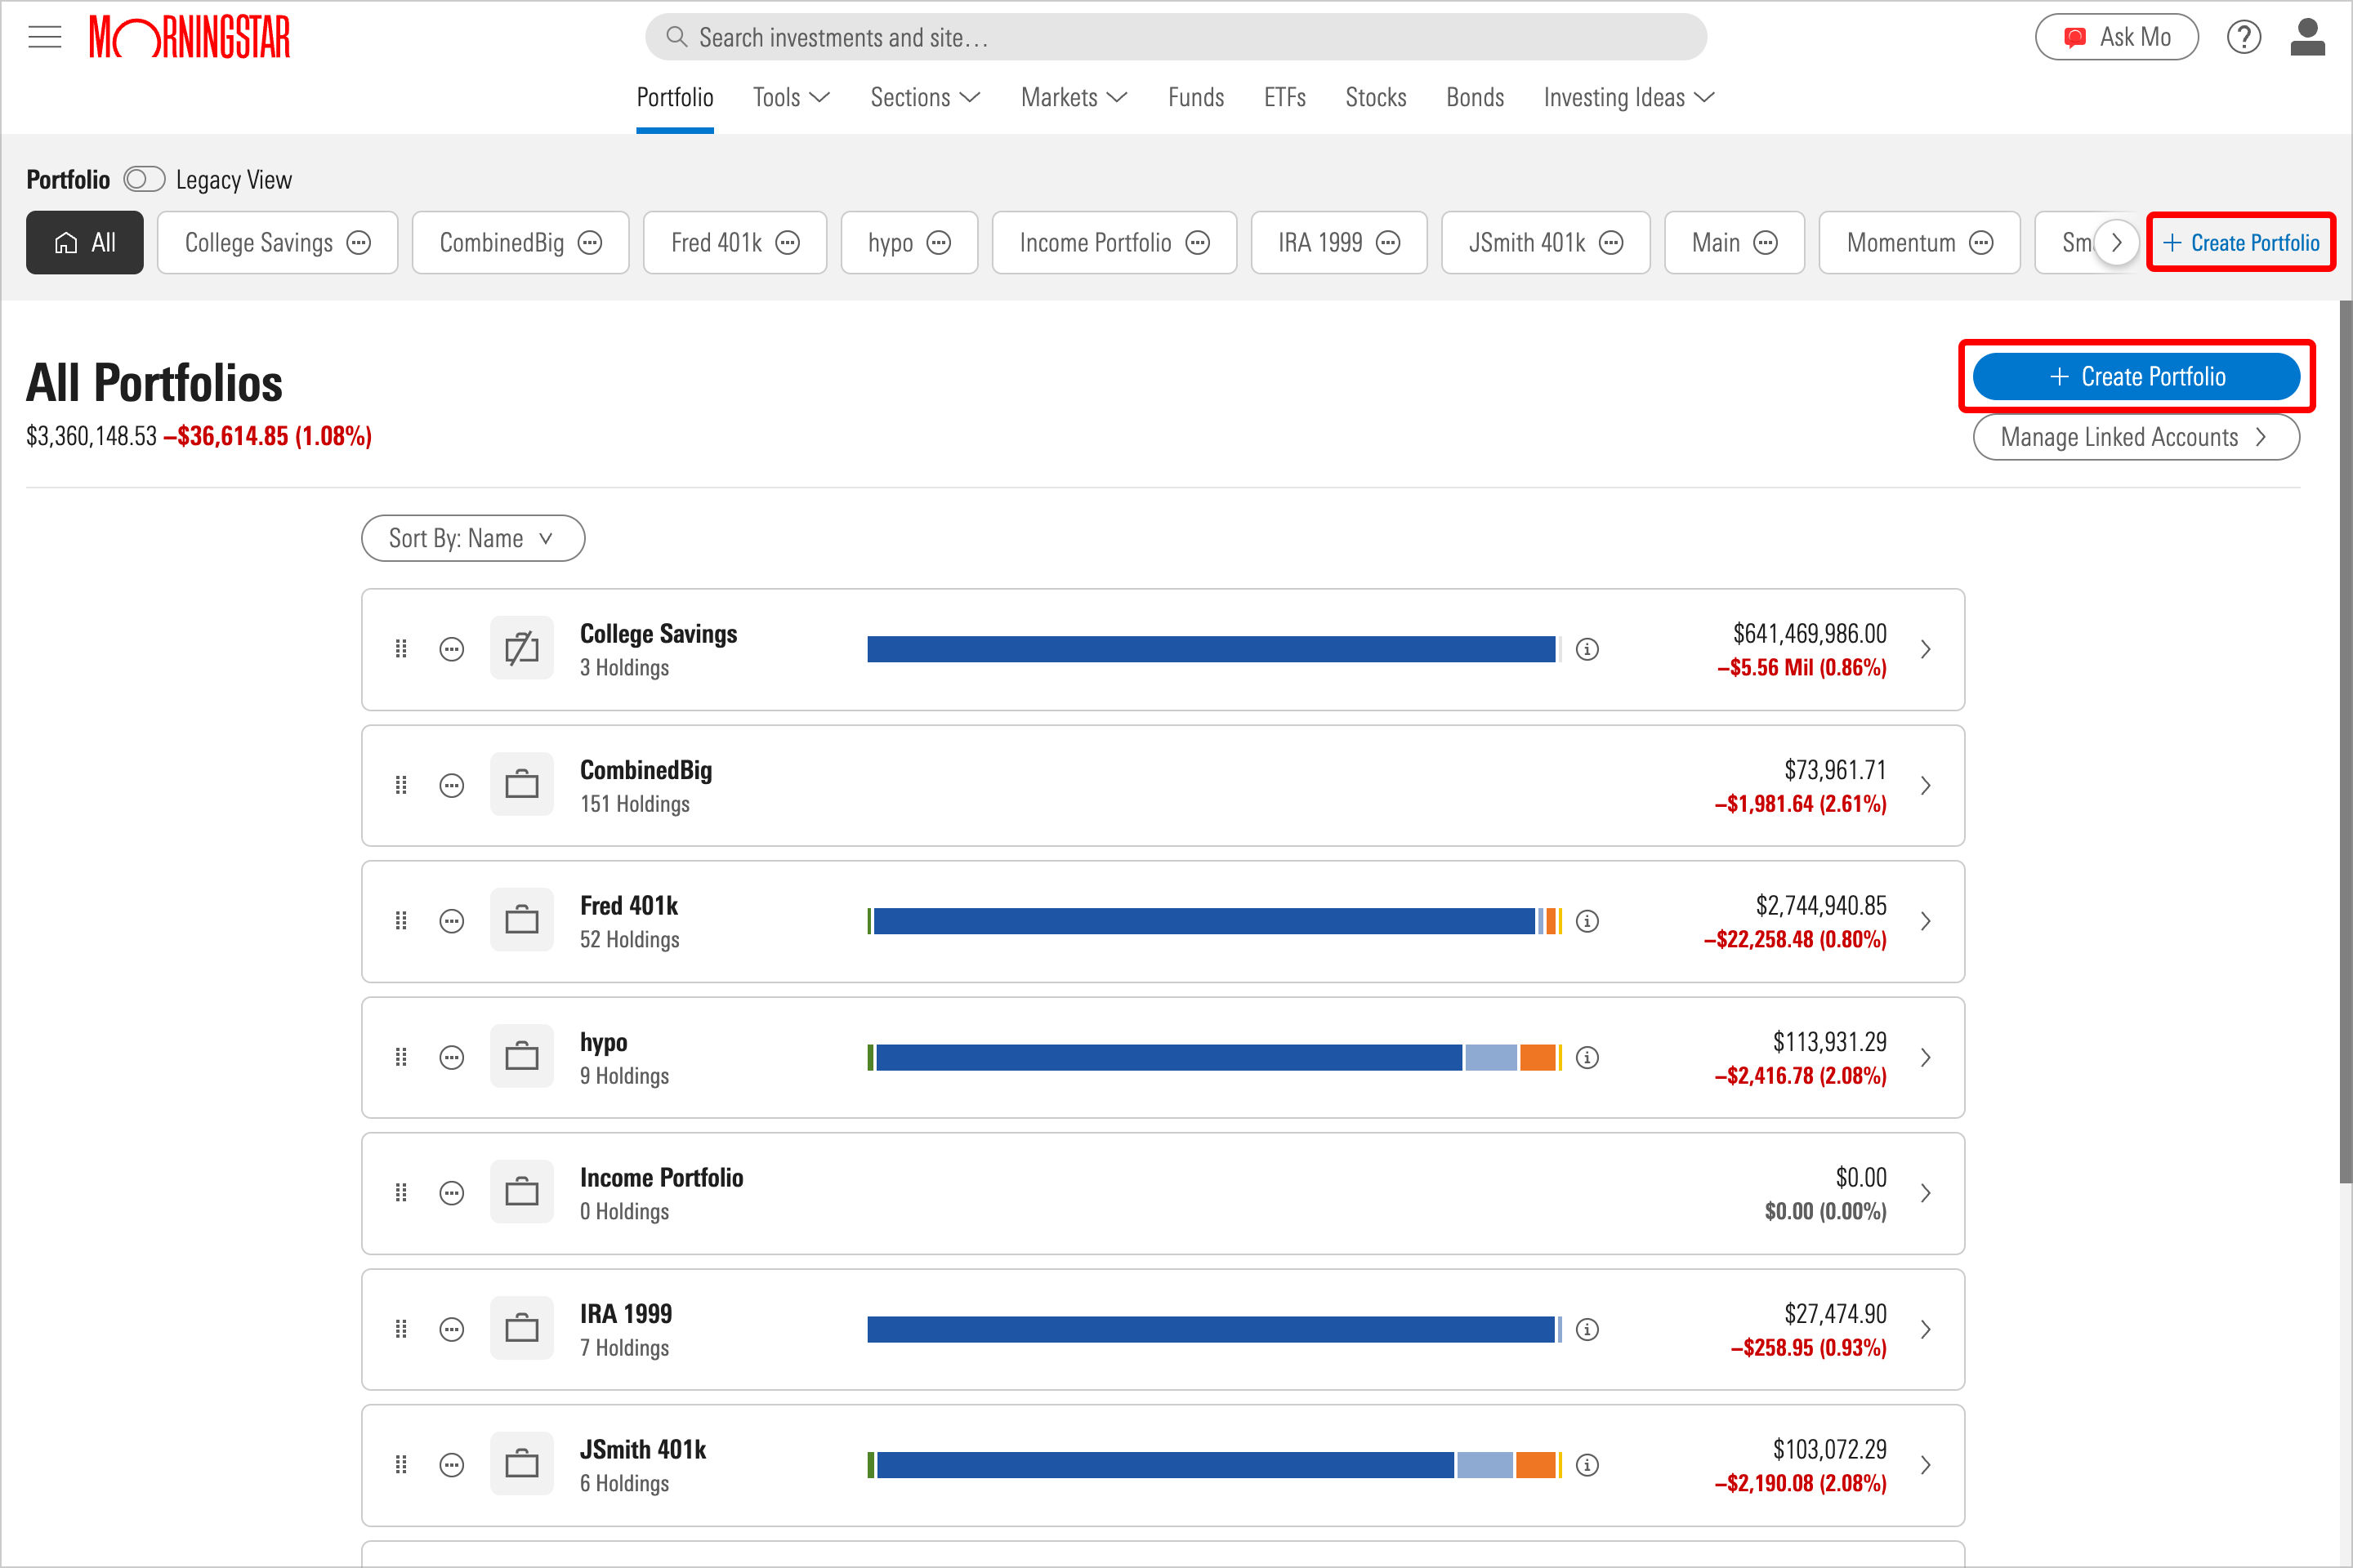Click the blue Create Portfolio button

pyautogui.click(x=2136, y=377)
